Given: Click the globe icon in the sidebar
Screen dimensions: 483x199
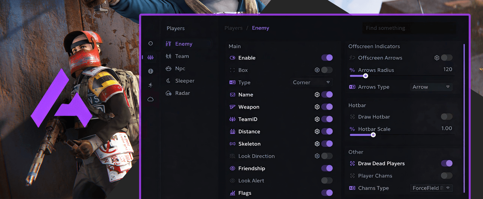Looking at the screenshot, I should pyautogui.click(x=150, y=71).
